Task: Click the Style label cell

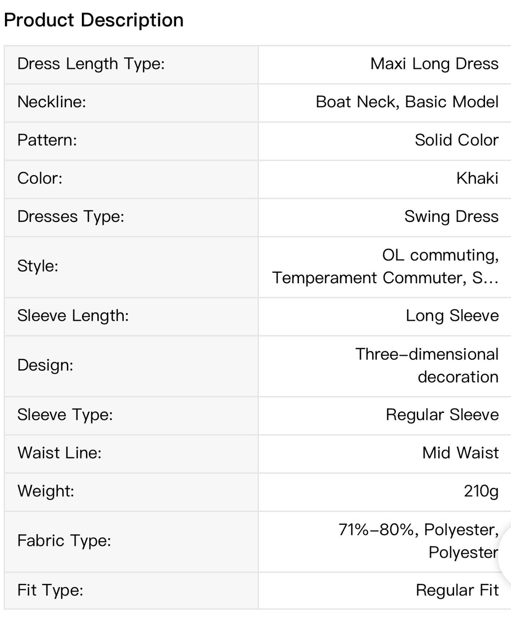Action: 131,267
